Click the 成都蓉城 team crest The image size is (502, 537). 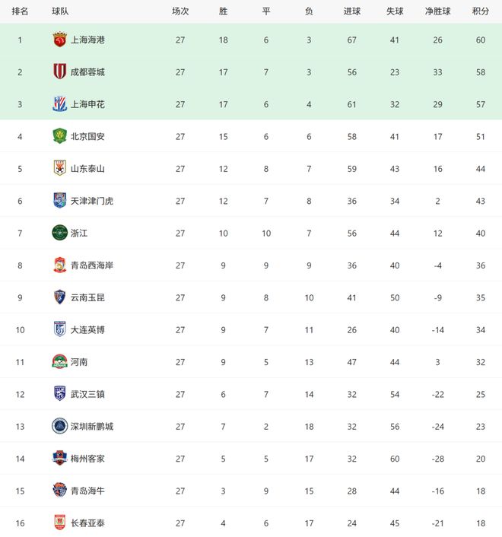tap(59, 71)
